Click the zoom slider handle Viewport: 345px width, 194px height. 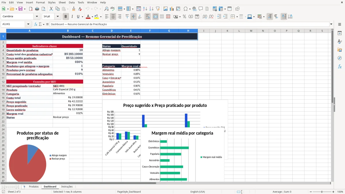tap(322, 192)
